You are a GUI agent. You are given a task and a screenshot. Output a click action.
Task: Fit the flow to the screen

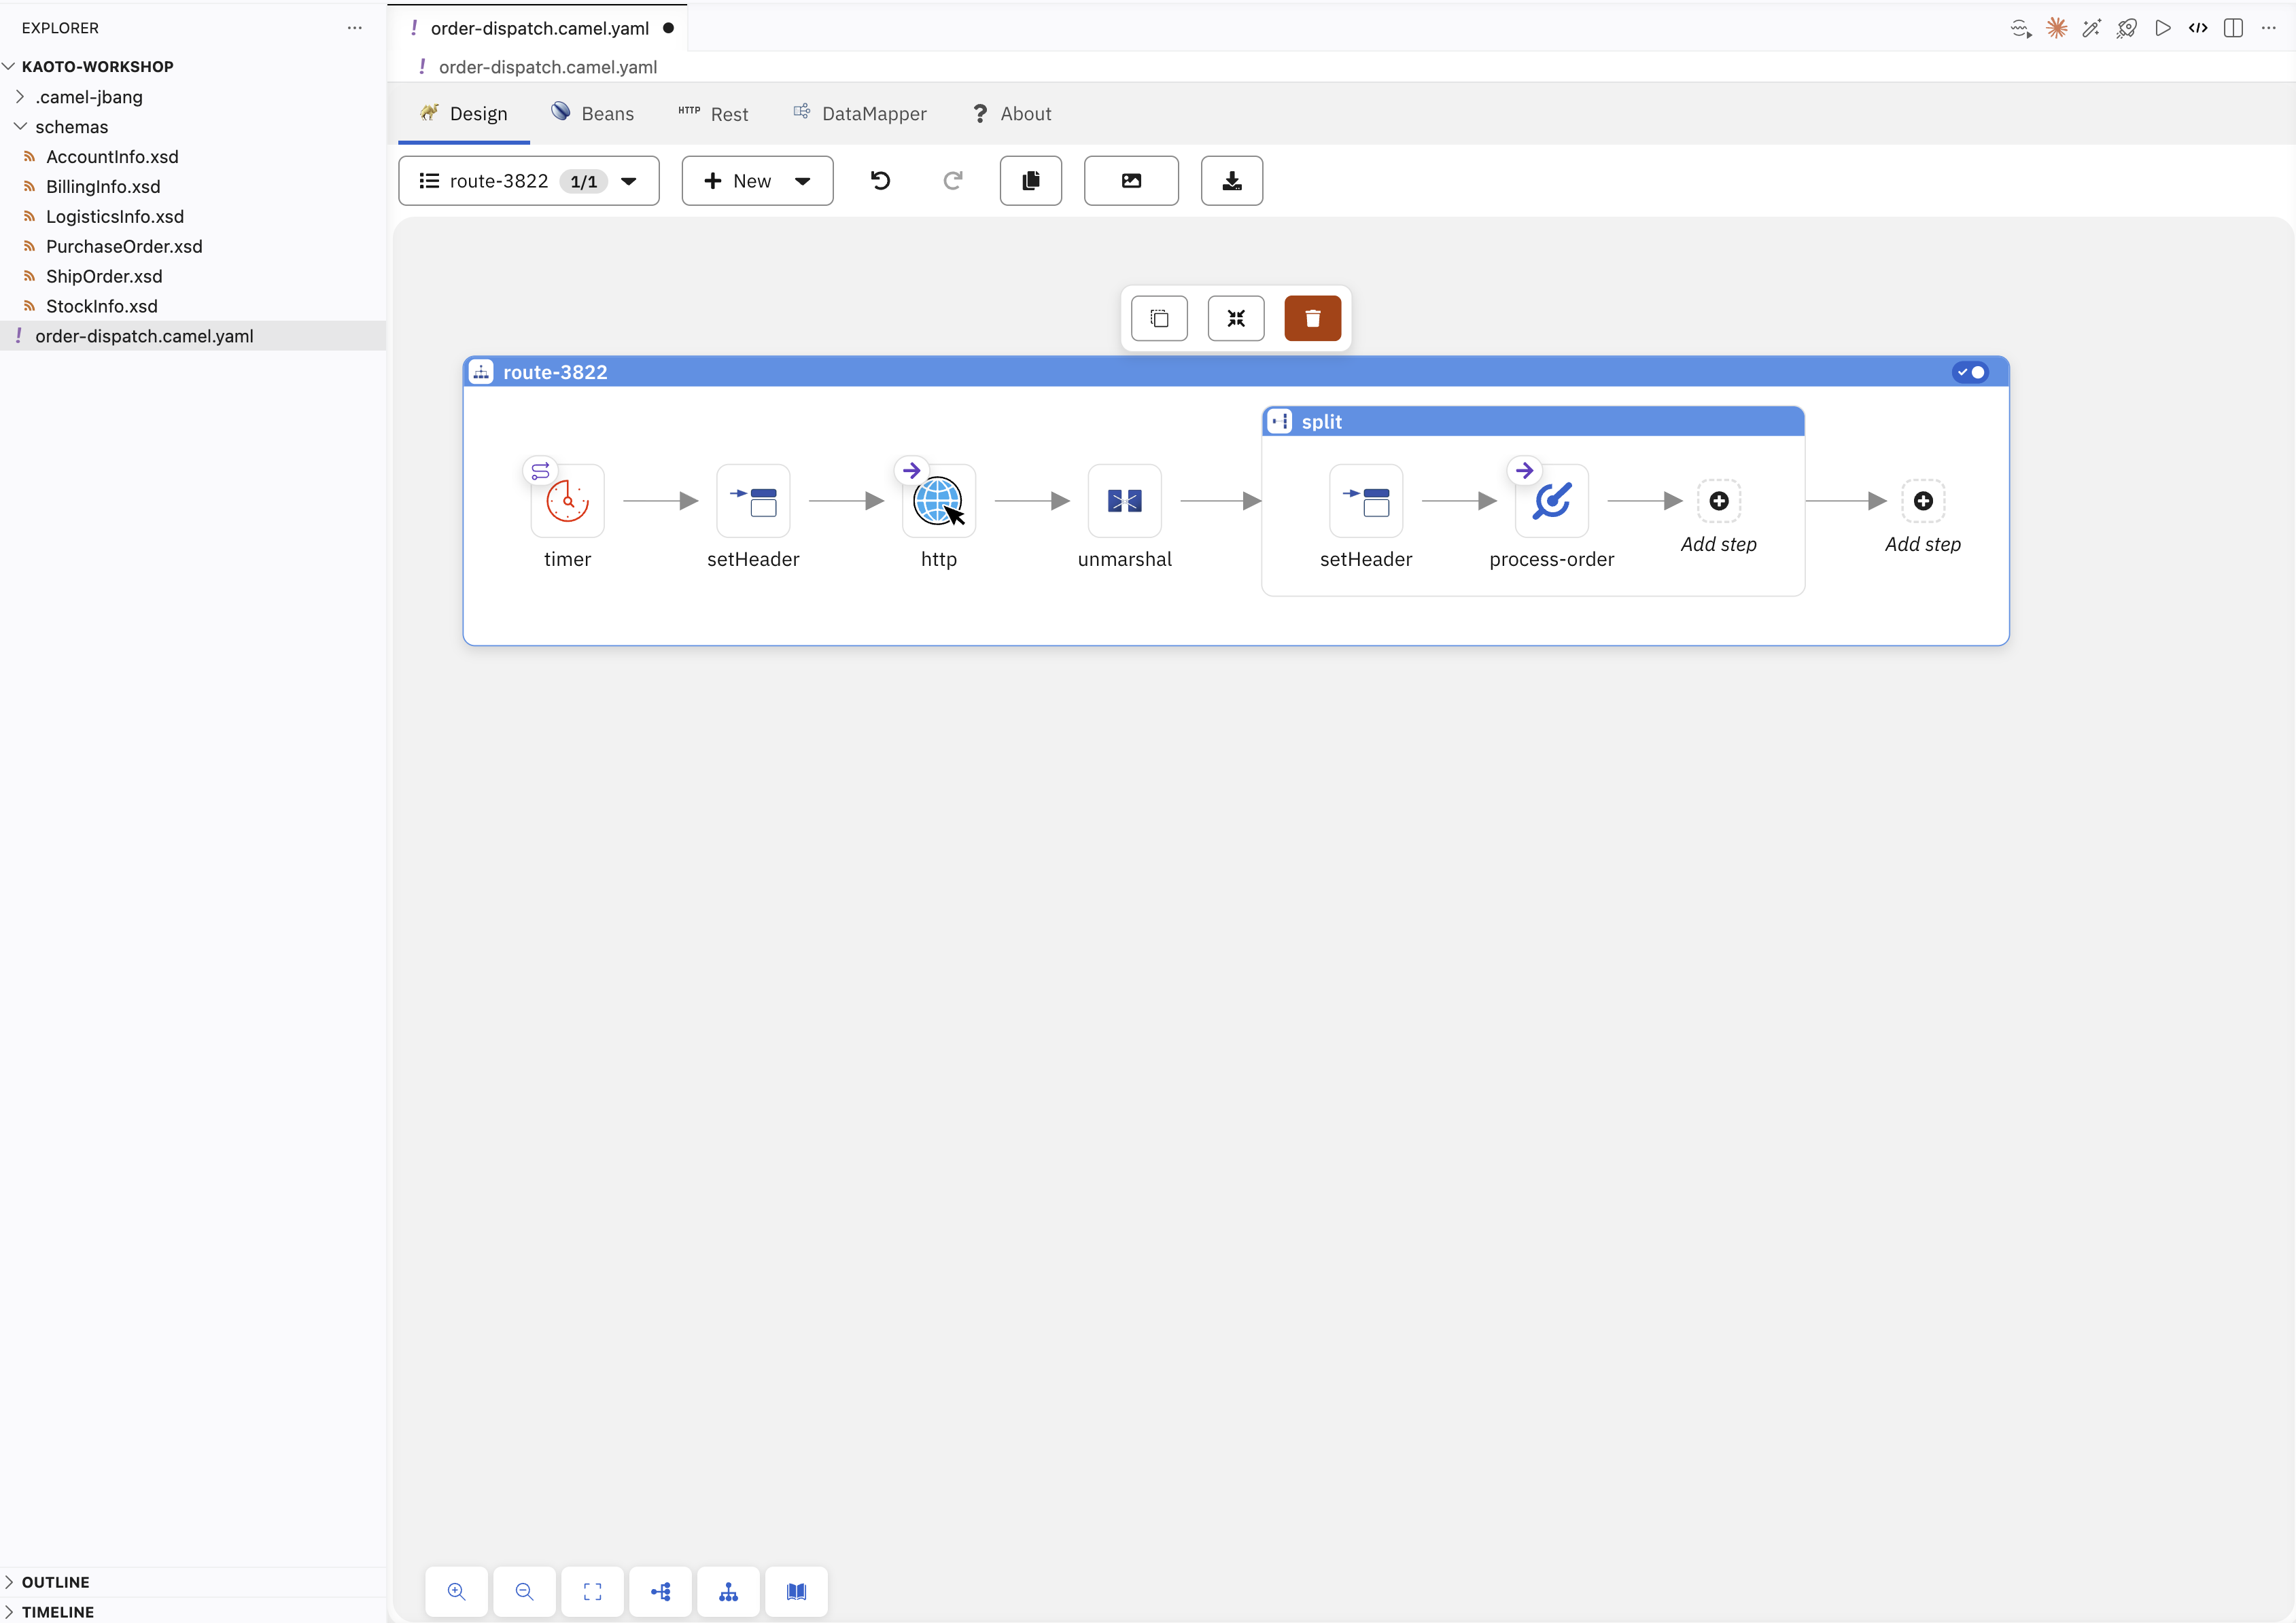[592, 1591]
